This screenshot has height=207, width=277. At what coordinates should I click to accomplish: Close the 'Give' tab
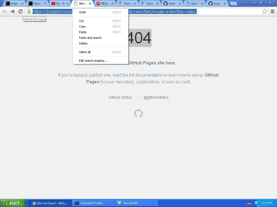pos(202,4)
